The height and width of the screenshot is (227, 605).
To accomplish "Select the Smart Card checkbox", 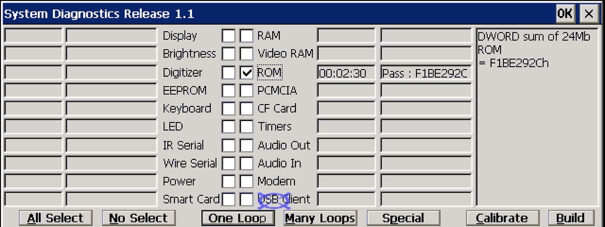I will pos(229,199).
